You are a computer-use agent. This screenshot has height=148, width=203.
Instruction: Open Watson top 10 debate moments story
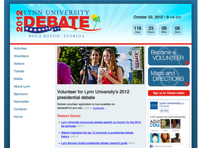point(97,135)
